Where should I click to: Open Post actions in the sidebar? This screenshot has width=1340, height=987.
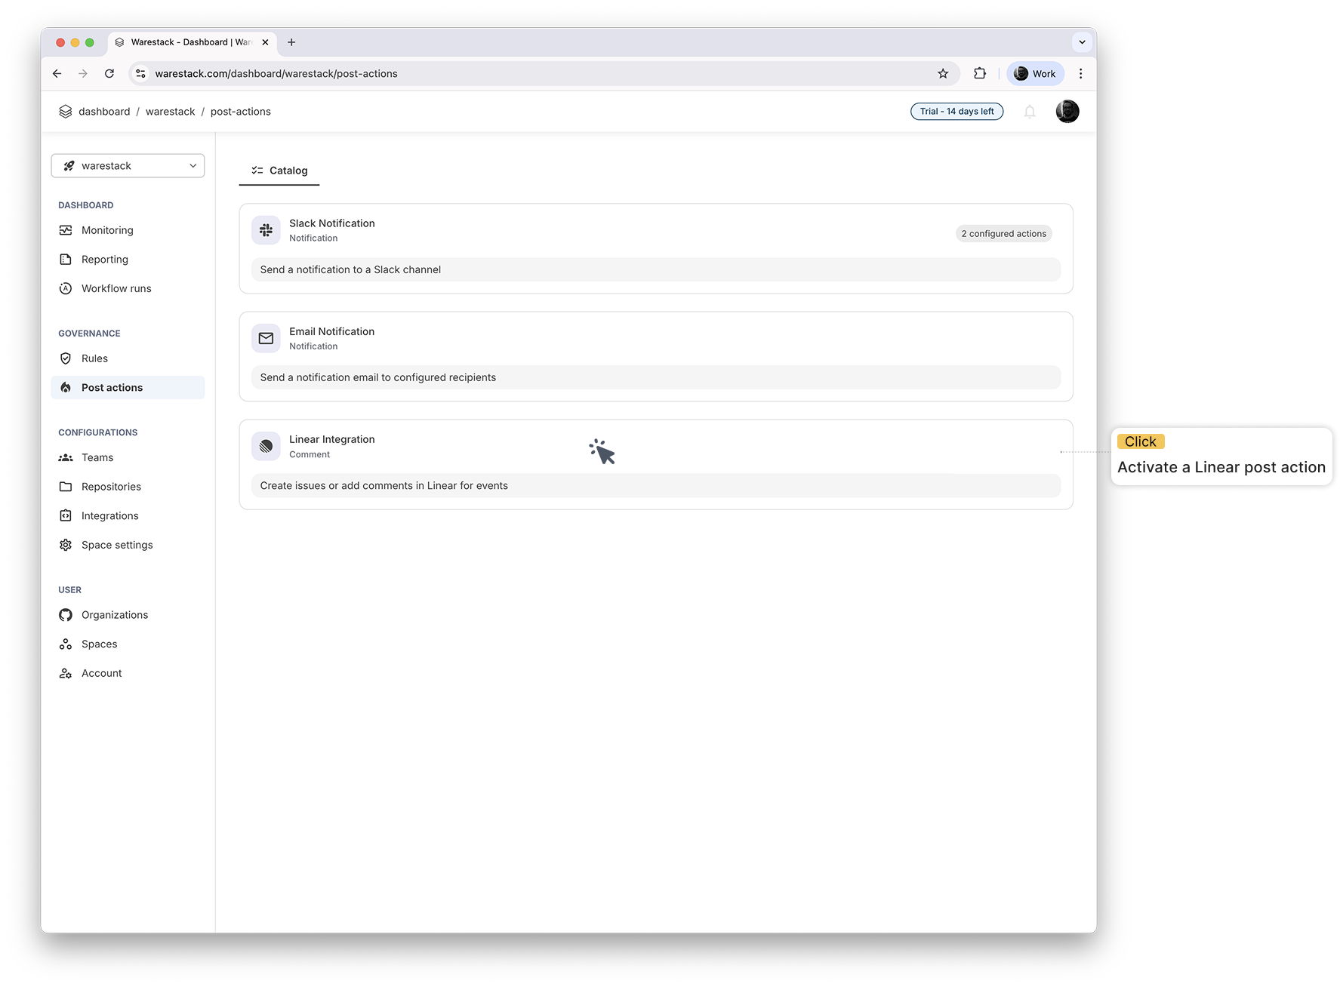coord(112,388)
